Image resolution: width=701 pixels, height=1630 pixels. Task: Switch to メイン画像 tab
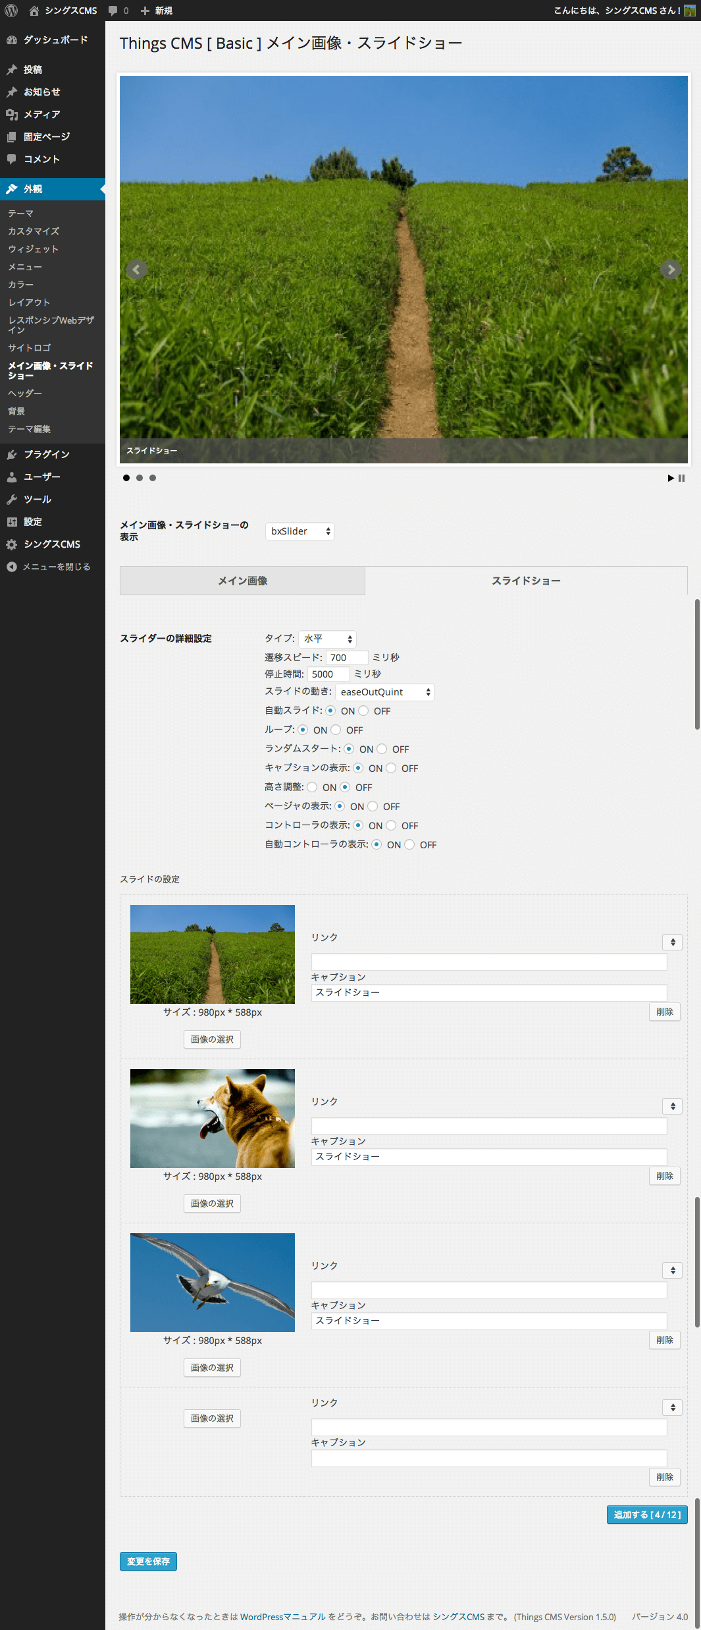(x=242, y=581)
